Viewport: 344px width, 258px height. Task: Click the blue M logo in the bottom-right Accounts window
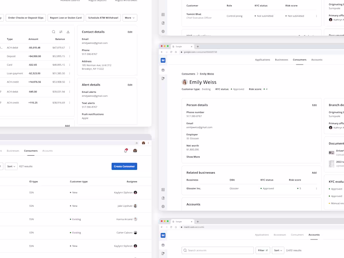tap(163, 235)
